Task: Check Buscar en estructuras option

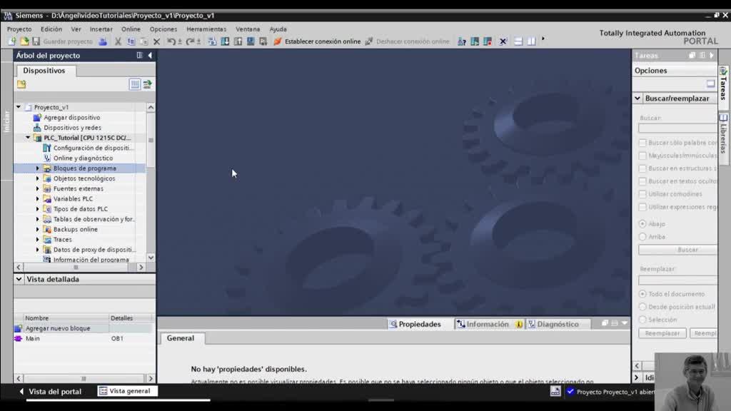Action: click(642, 168)
